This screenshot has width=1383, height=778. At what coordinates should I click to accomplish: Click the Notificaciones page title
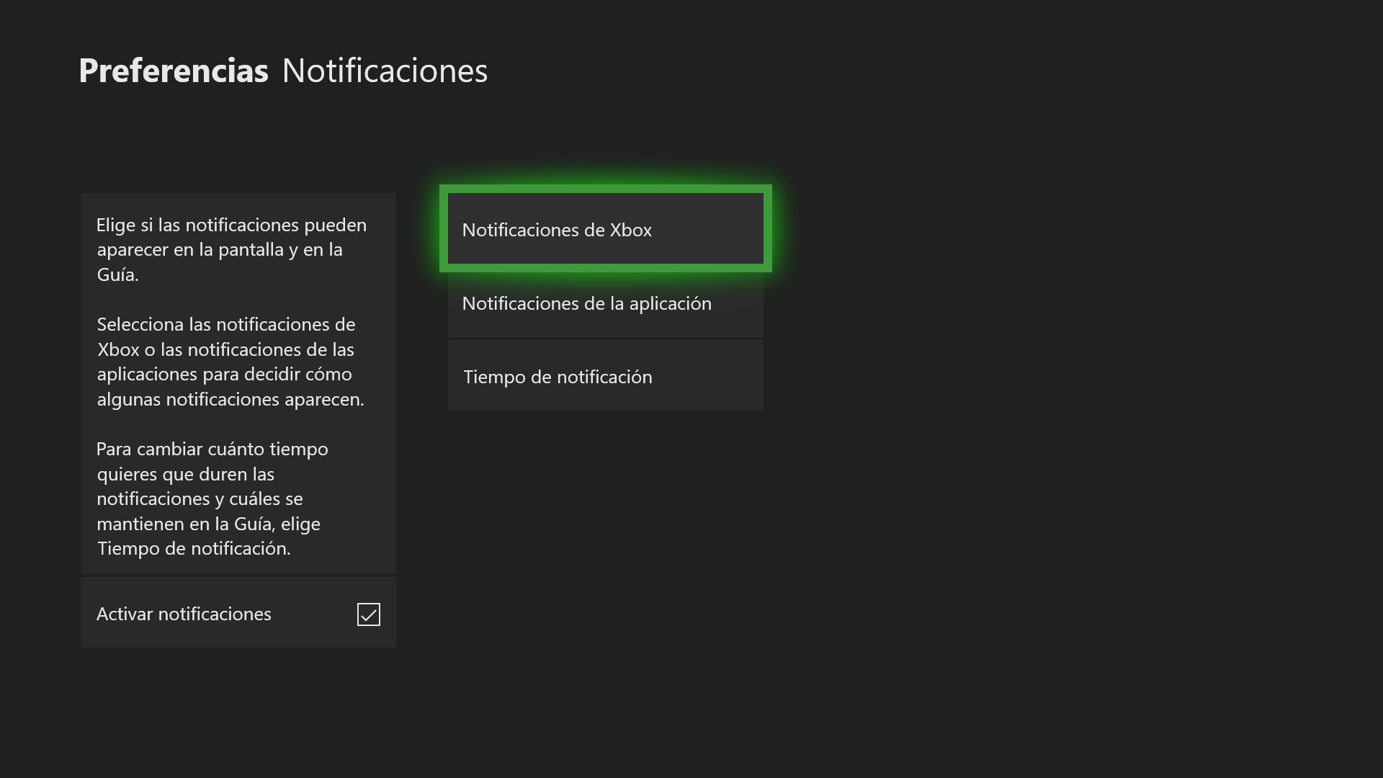[x=385, y=71]
